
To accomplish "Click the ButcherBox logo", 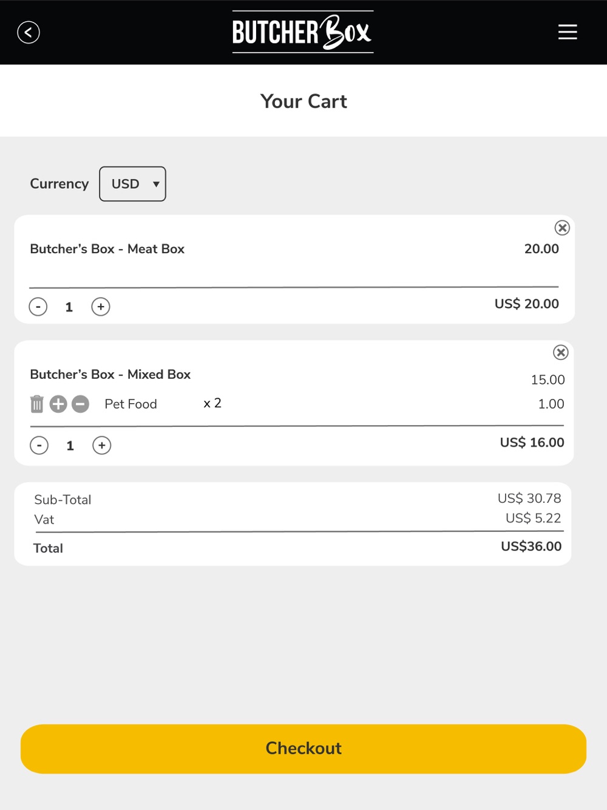I will pos(303,32).
